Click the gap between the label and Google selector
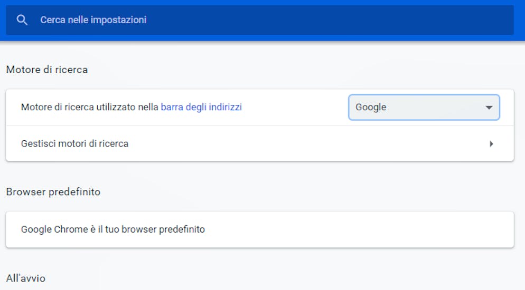525x290 pixels. click(295, 107)
